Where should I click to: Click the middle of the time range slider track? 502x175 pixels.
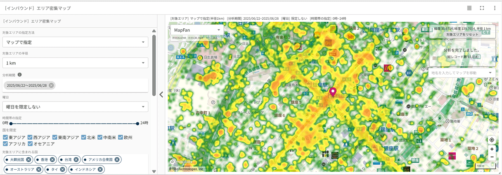pyautogui.click(x=74, y=123)
